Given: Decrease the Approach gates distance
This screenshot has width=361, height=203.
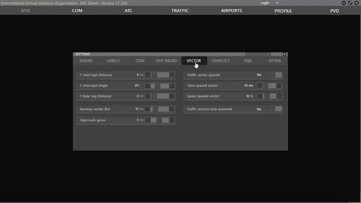Looking at the screenshot, I should 148,120.
